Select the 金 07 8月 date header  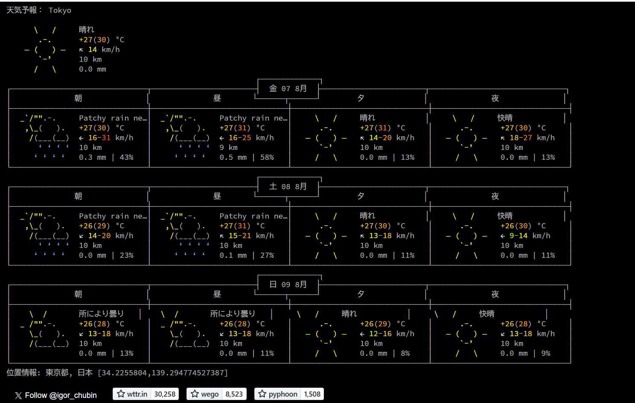pos(288,89)
